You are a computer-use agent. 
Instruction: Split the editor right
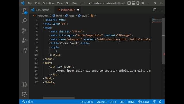(x=155, y=10)
